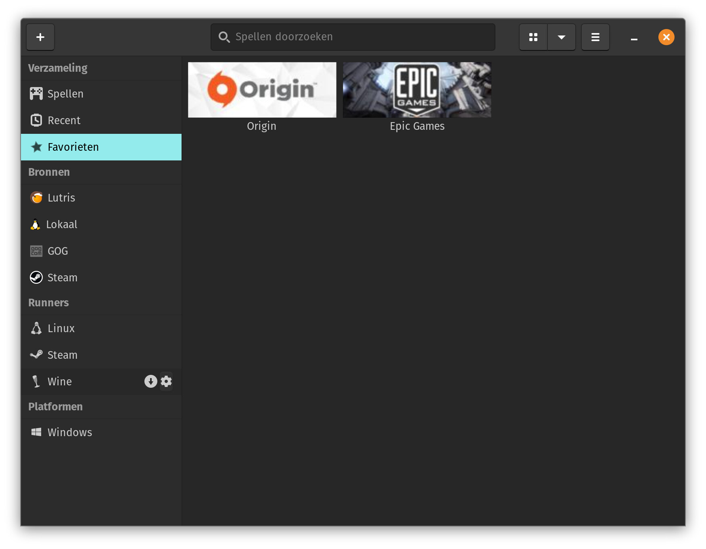Select the GOG text entry

[58, 251]
